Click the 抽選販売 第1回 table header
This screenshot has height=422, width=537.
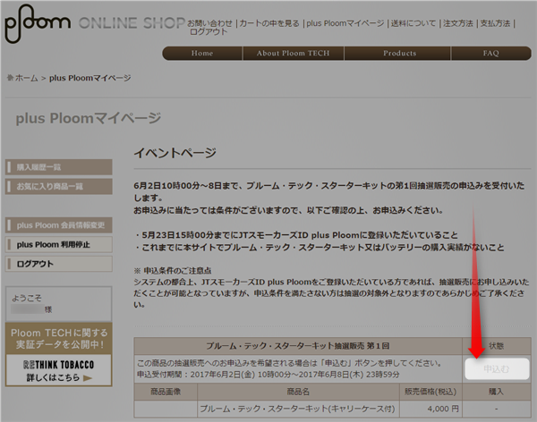point(298,346)
